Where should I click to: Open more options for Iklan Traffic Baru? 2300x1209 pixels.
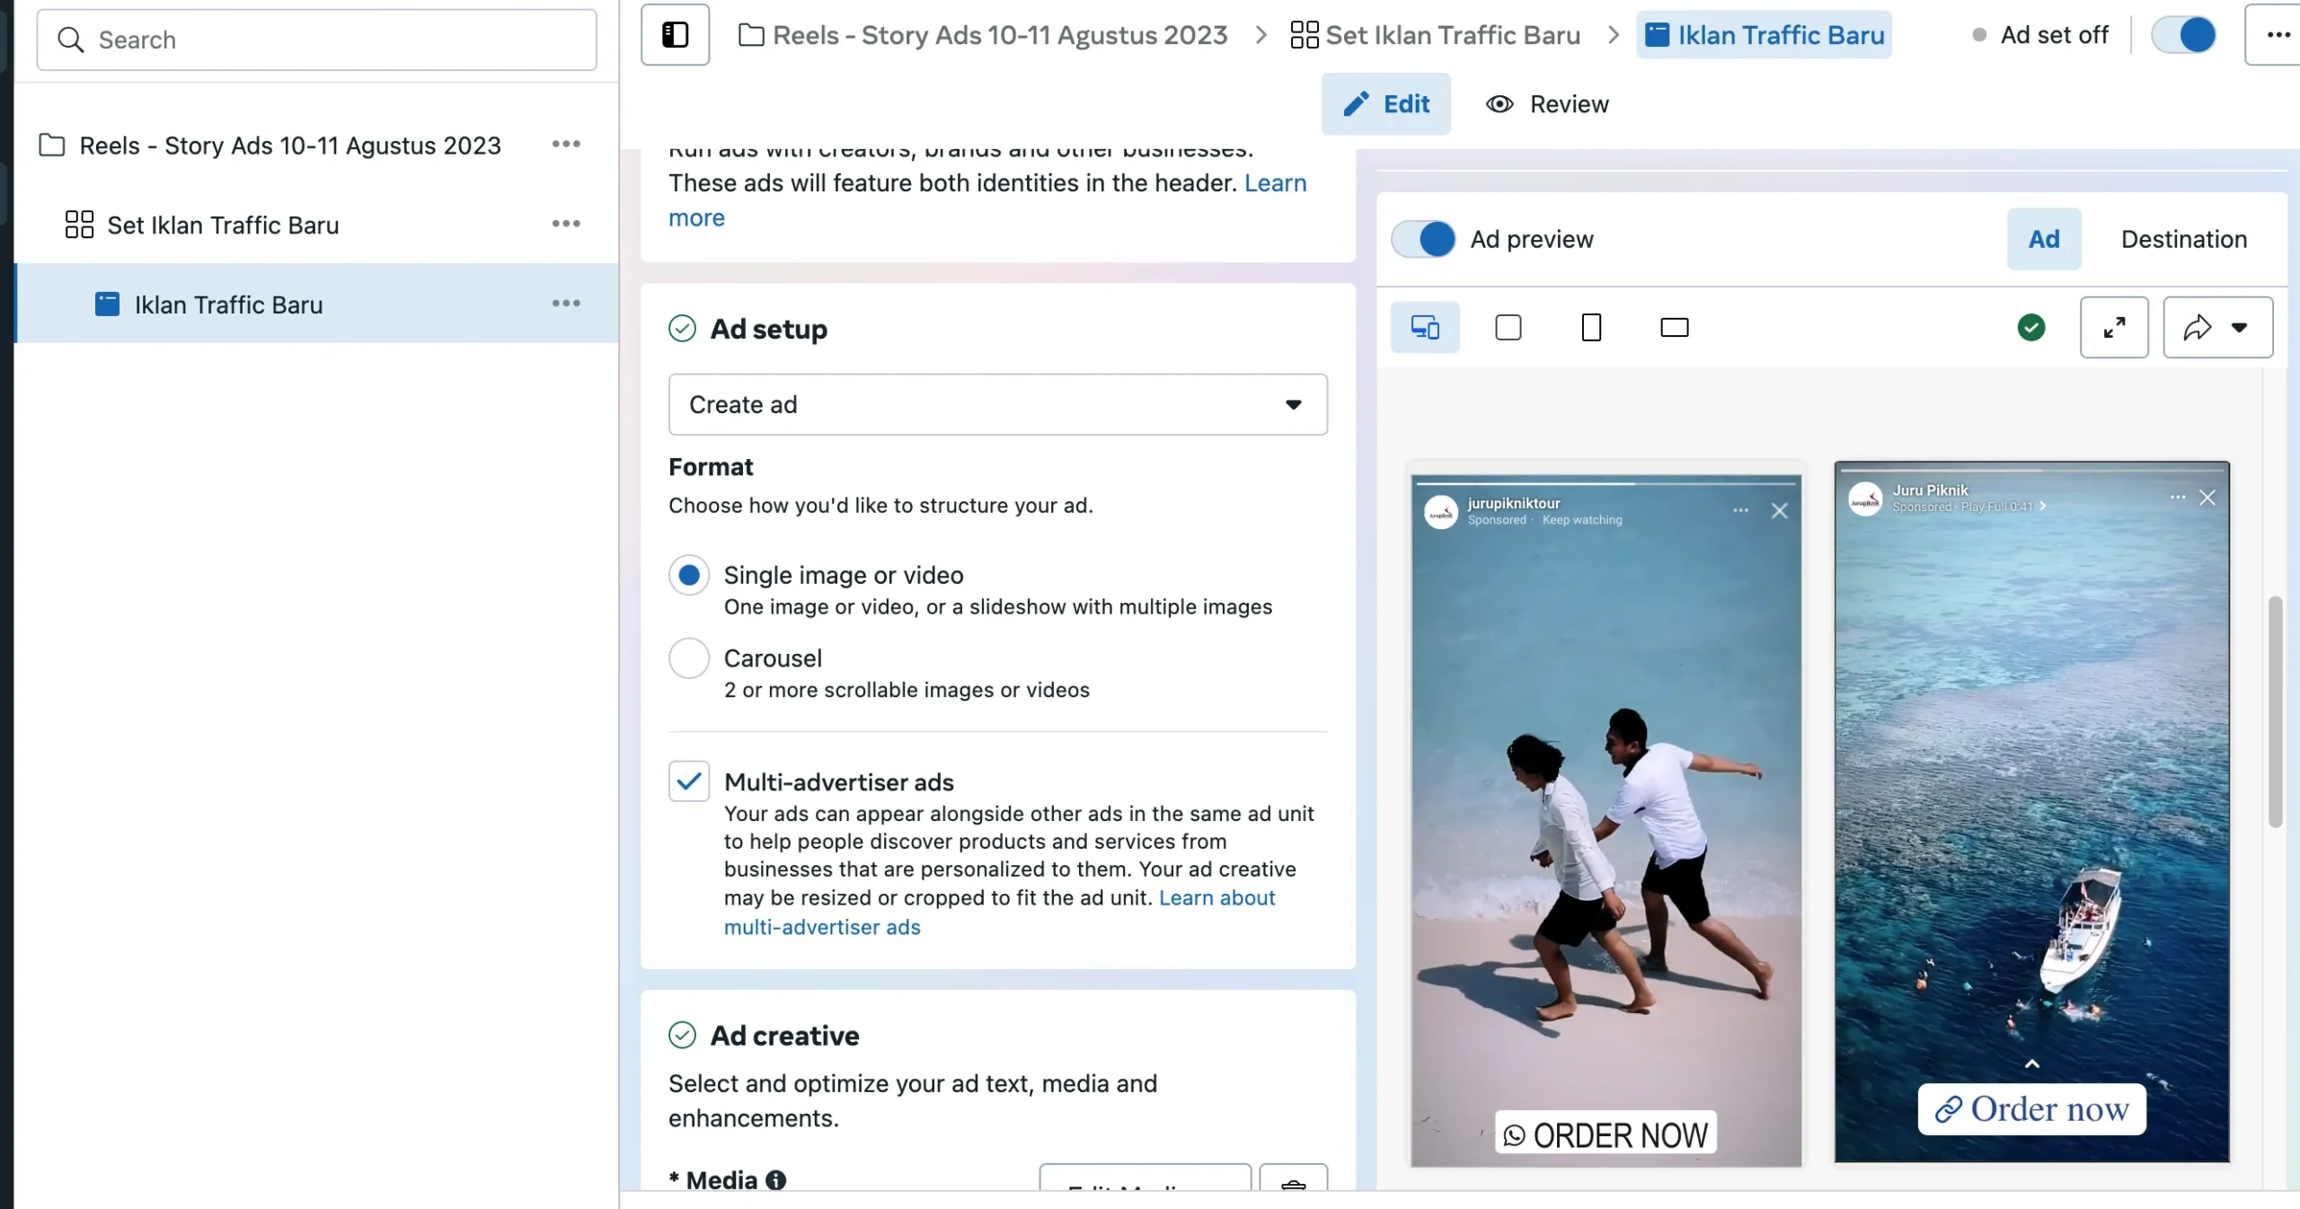(566, 304)
